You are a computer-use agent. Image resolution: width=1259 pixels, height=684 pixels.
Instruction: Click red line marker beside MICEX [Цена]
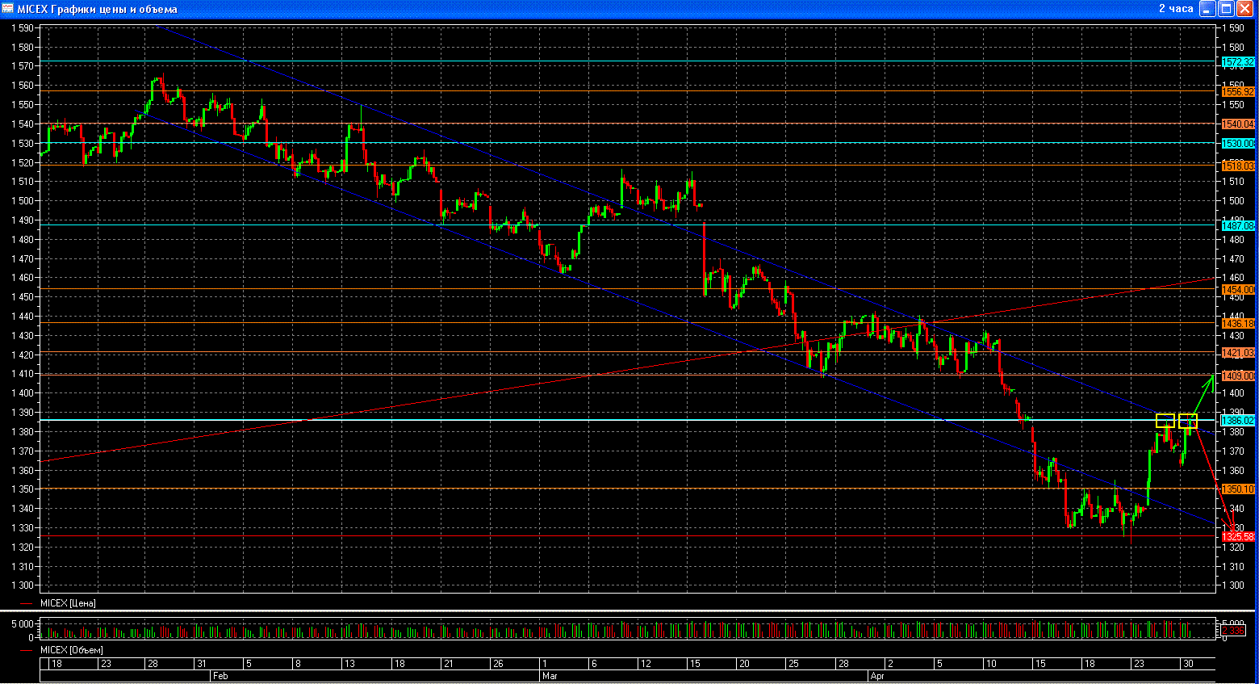[x=27, y=603]
